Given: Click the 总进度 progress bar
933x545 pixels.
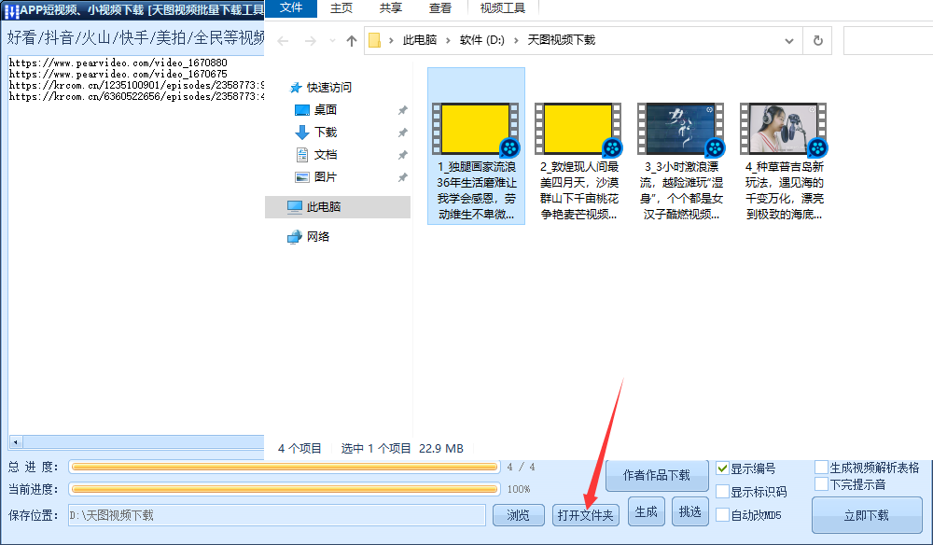Looking at the screenshot, I should (x=285, y=467).
